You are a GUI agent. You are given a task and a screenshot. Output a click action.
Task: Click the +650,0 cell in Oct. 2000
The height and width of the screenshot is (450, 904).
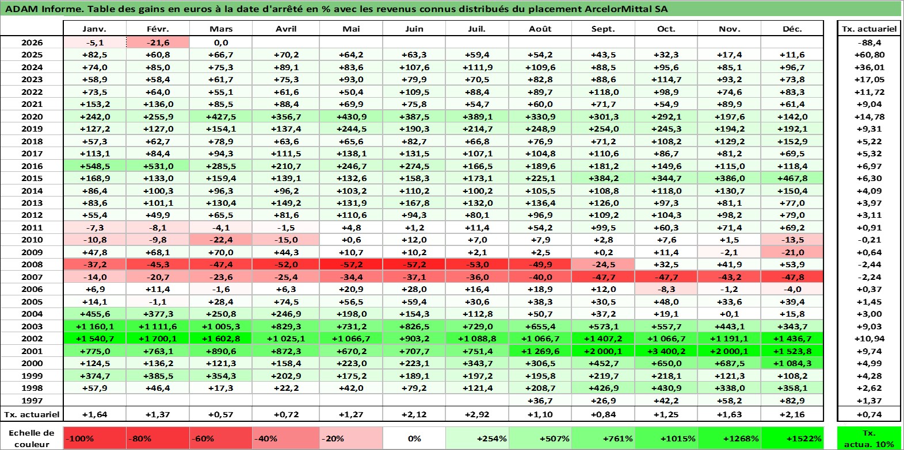tap(666, 363)
